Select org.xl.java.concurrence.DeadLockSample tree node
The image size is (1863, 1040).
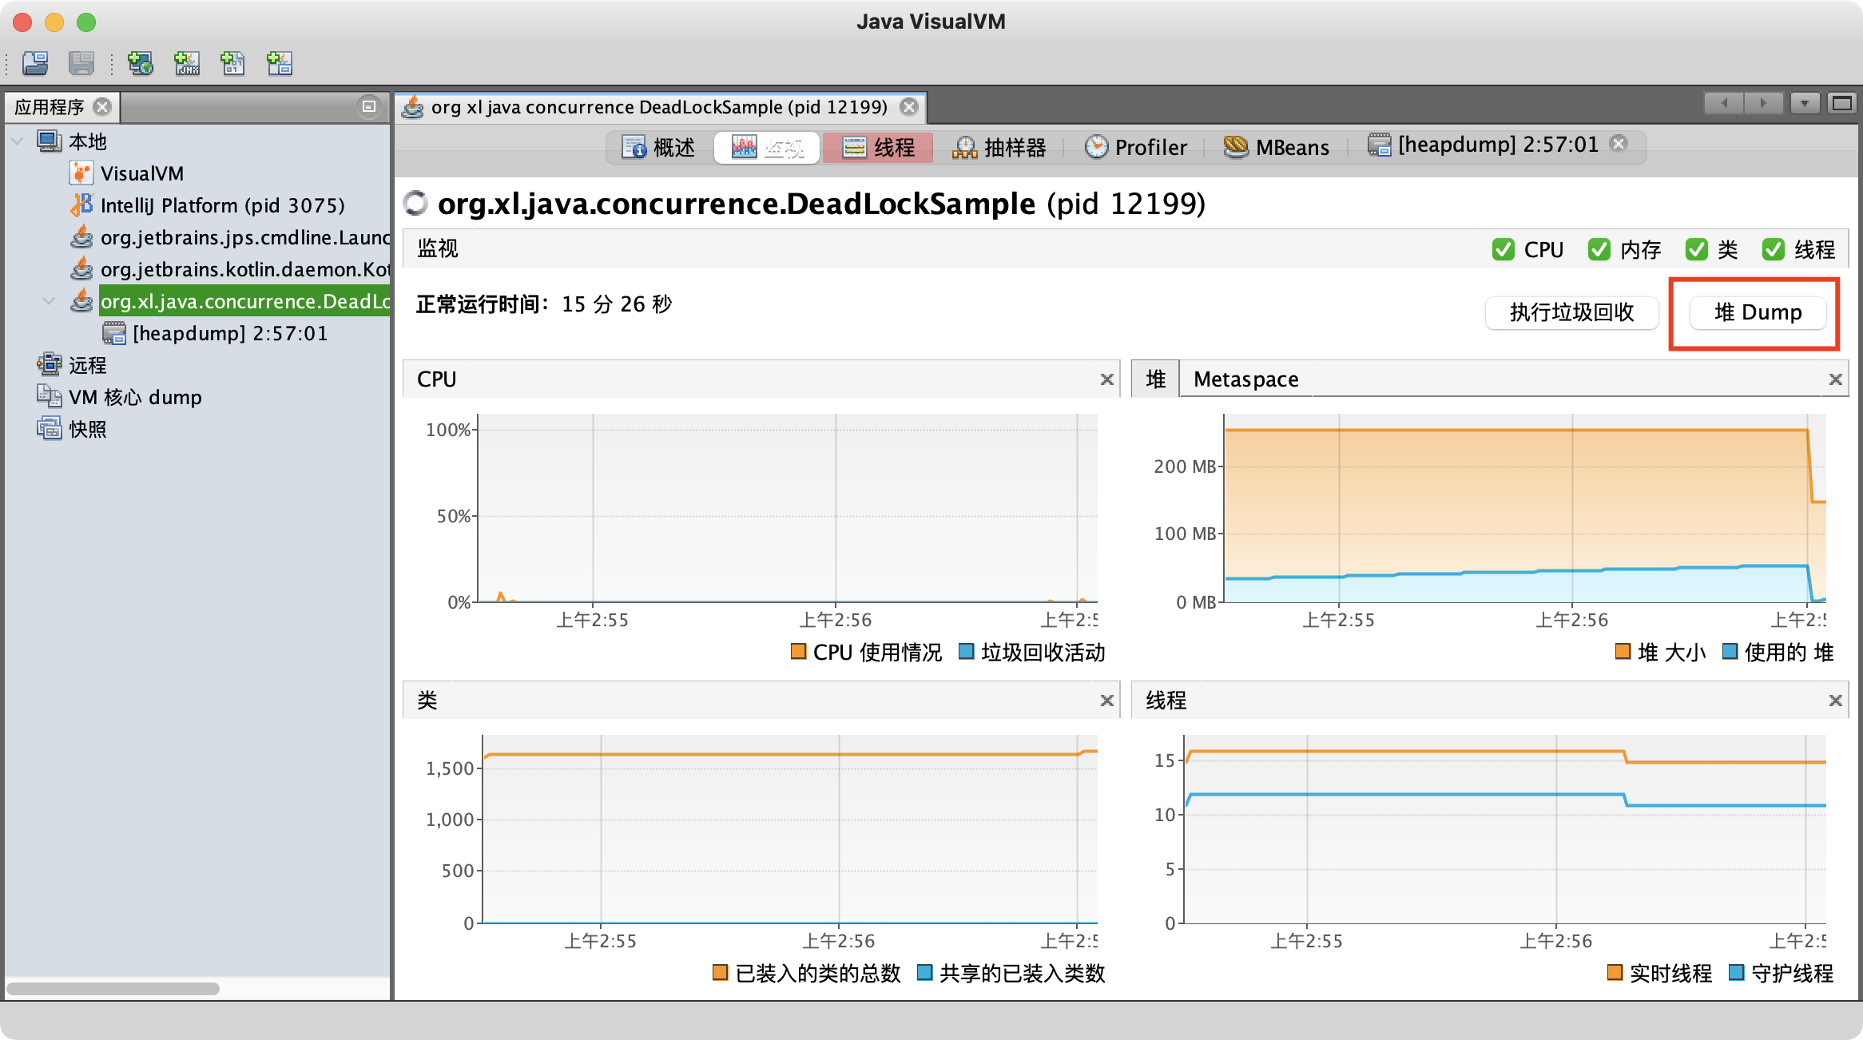[x=244, y=301]
